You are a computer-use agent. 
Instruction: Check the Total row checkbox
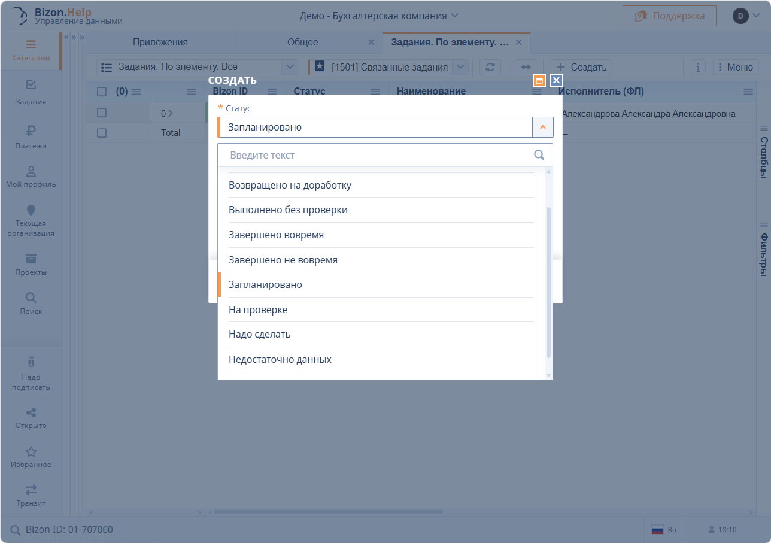point(102,133)
